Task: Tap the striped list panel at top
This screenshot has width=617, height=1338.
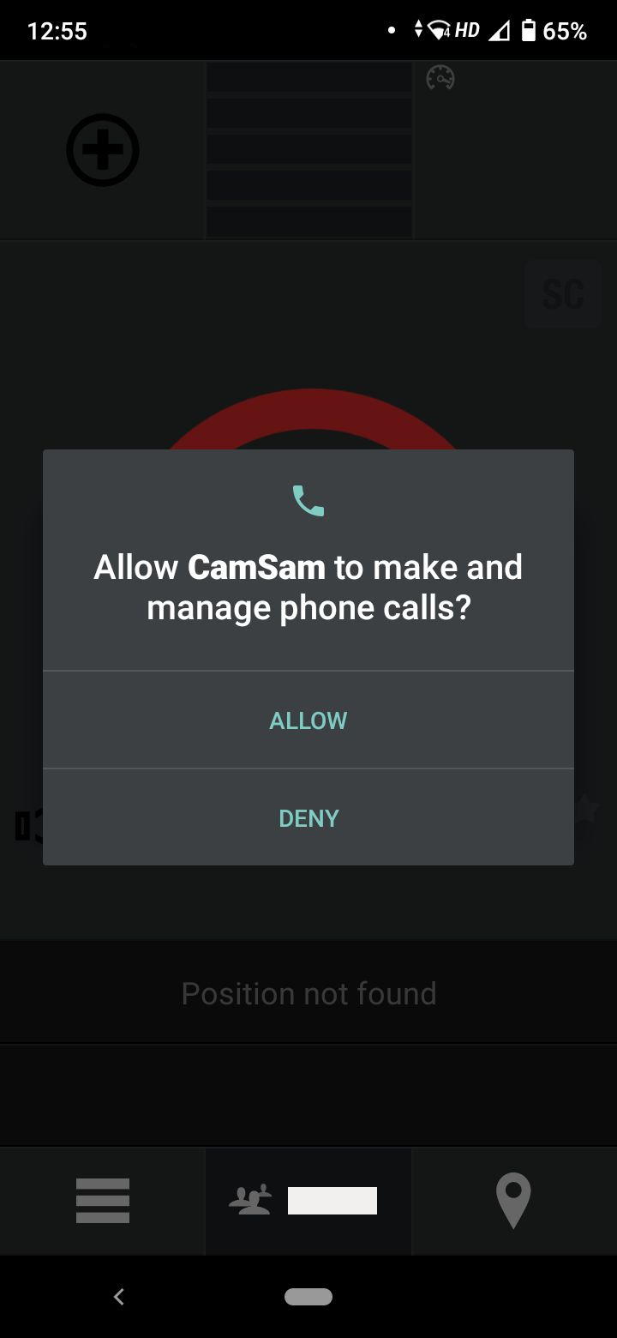Action: pos(309,150)
